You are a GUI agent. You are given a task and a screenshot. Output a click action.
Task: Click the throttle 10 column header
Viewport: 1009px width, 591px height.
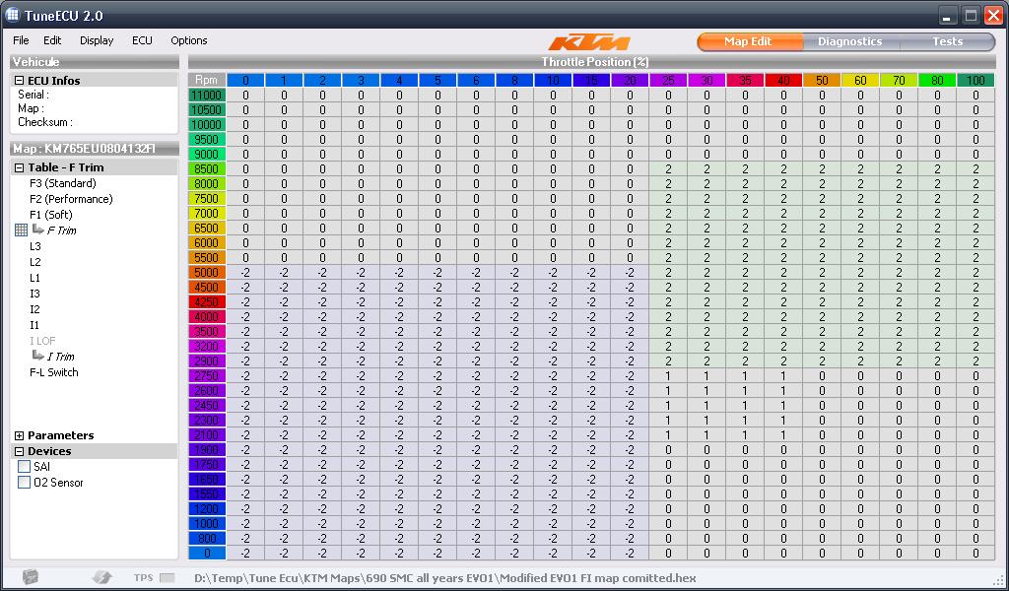point(553,80)
